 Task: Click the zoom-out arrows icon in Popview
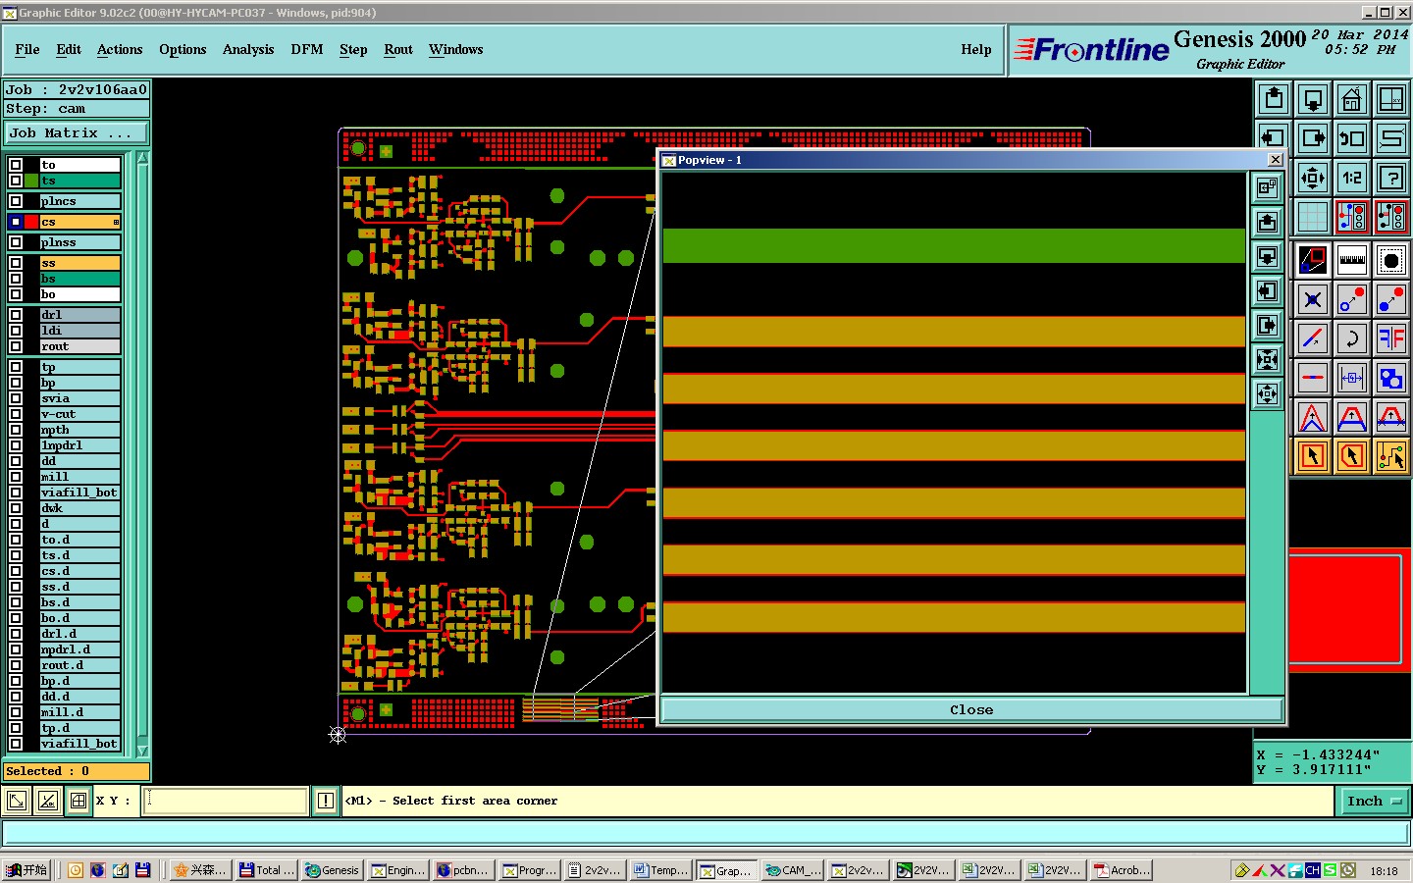[x=1268, y=394]
